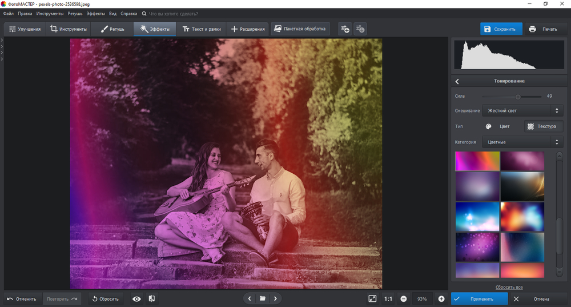Screen dimensions: 571x307
Task: Click the fit-to-screen icon
Action: coord(372,298)
